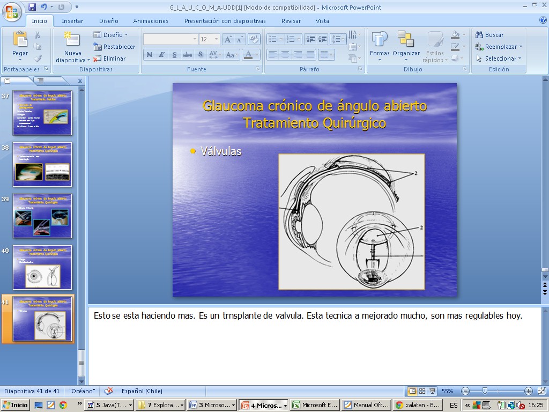Toggle bold (N) formatting
Viewport: 549px width, 412px height.
(150, 55)
